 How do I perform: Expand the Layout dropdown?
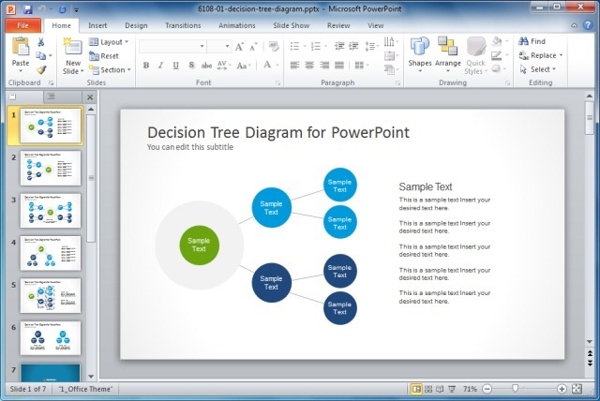(x=112, y=42)
